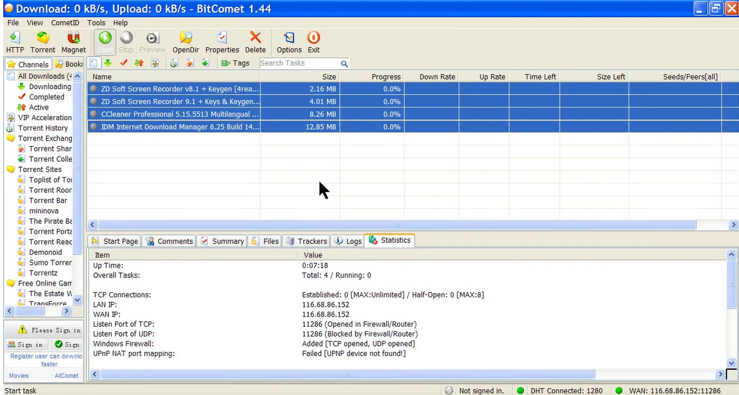Open the Trackers tab
Image resolution: width=739 pixels, height=395 pixels.
[306, 241]
